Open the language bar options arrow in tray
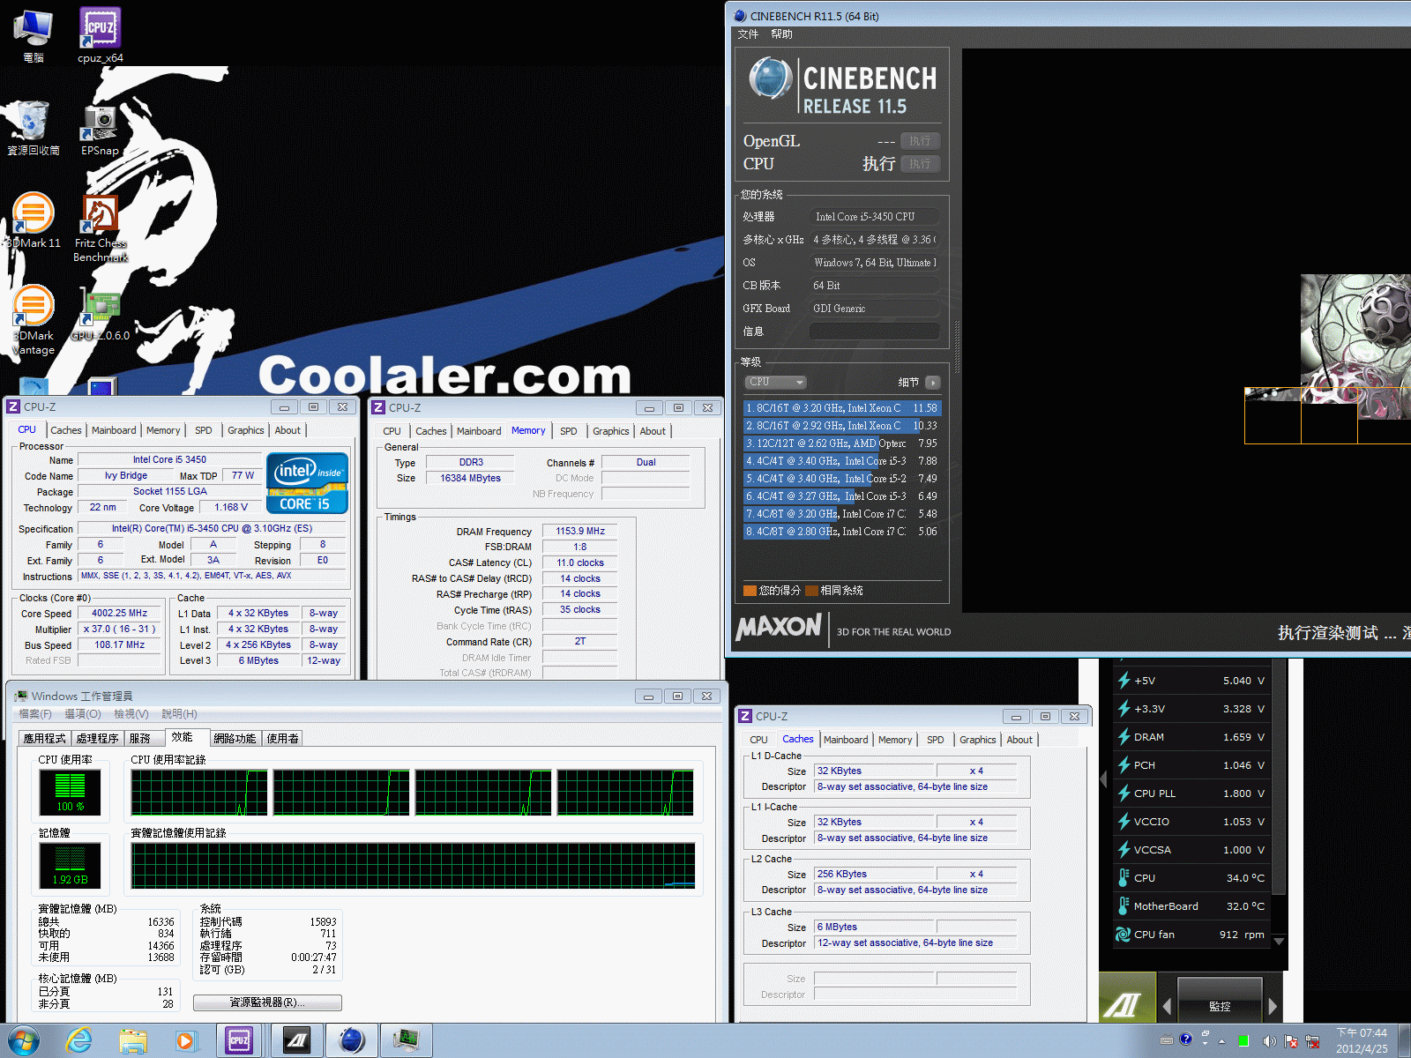The height and width of the screenshot is (1058, 1411). 1206,1045
